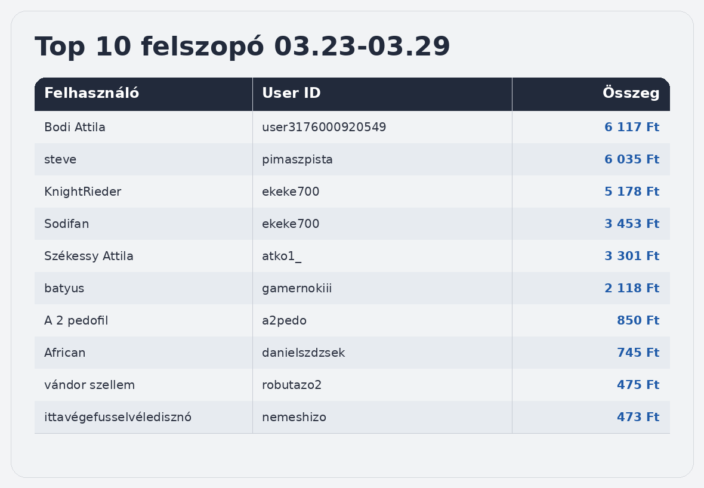
Task: Click the 6 035 Ft amount
Action: 631,159
